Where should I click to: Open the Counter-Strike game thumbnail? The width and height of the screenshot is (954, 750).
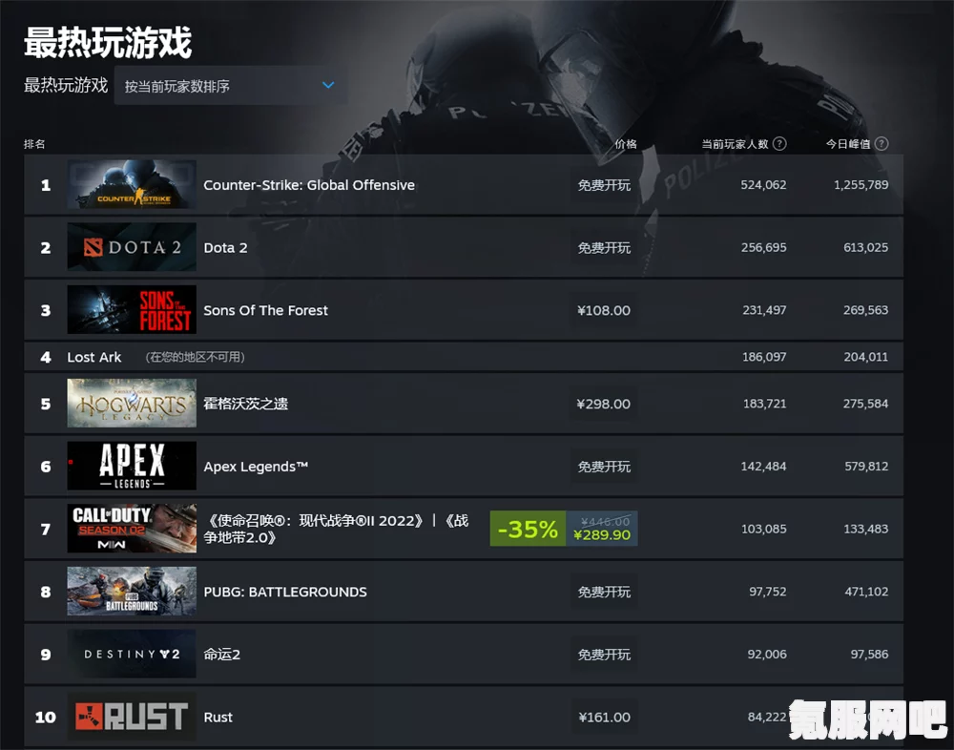coord(132,184)
